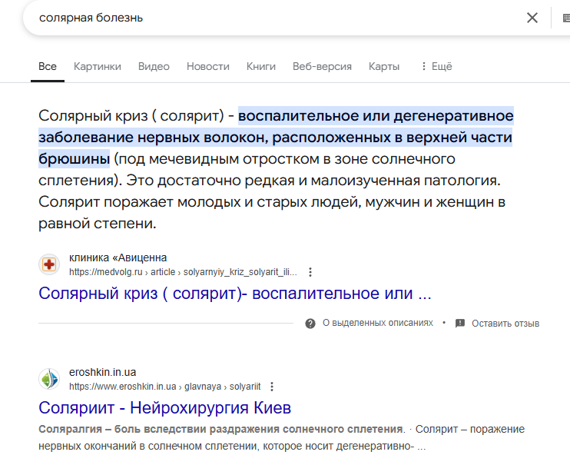Open the 'Книги' tab
Image resolution: width=570 pixels, height=465 pixels.
coord(261,67)
